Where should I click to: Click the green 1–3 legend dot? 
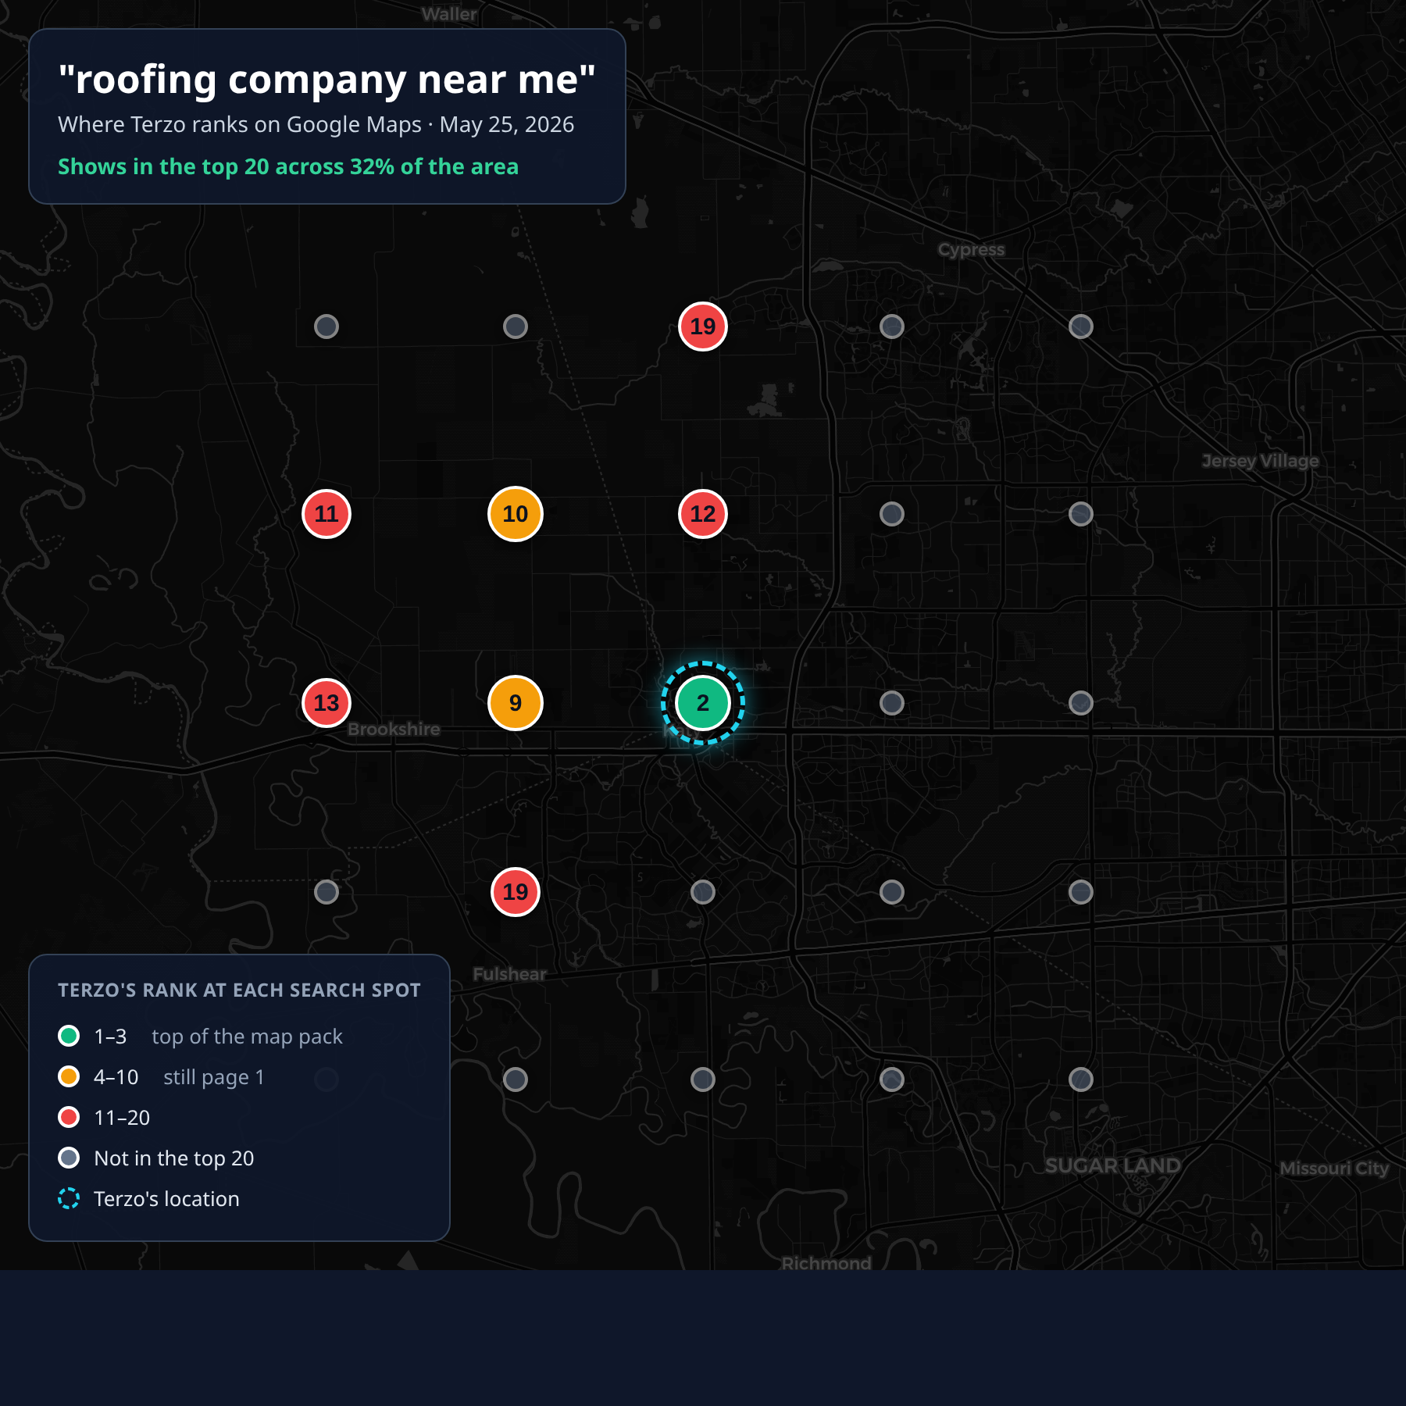(69, 1036)
